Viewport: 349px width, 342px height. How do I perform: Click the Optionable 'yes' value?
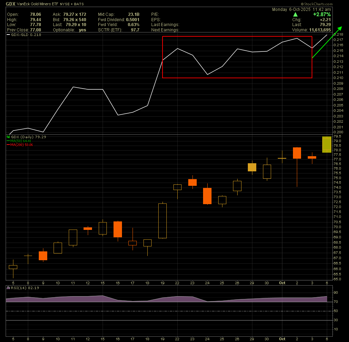tap(82, 30)
